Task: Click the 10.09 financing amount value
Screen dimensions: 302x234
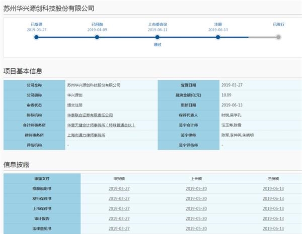Action: (226, 95)
